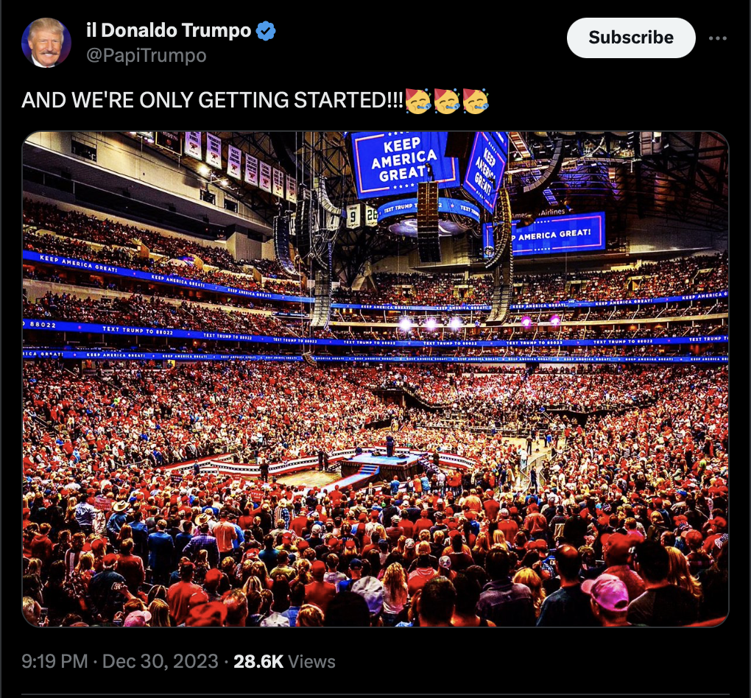Click the Dec 30, 2023 date

coord(160,662)
